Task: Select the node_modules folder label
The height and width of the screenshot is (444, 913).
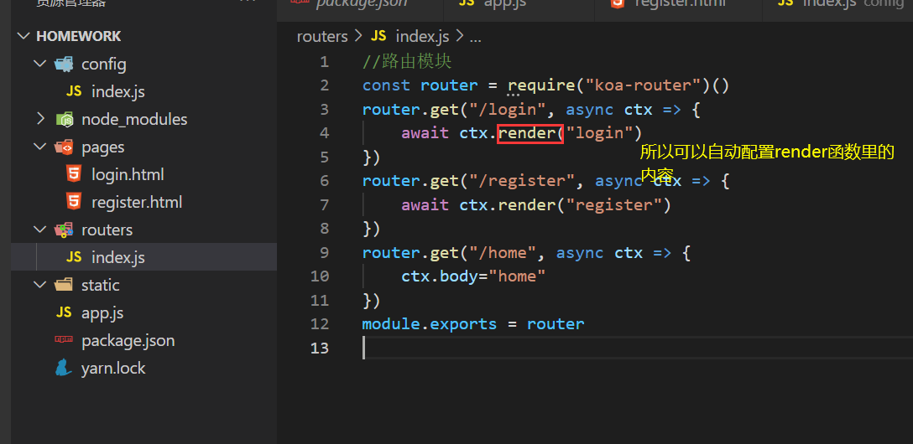Action: [x=134, y=120]
